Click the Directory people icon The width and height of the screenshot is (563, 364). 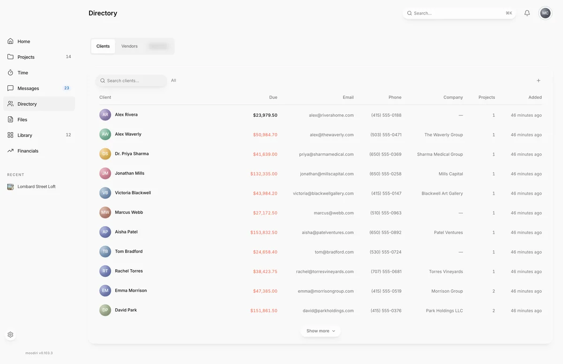[10, 104]
